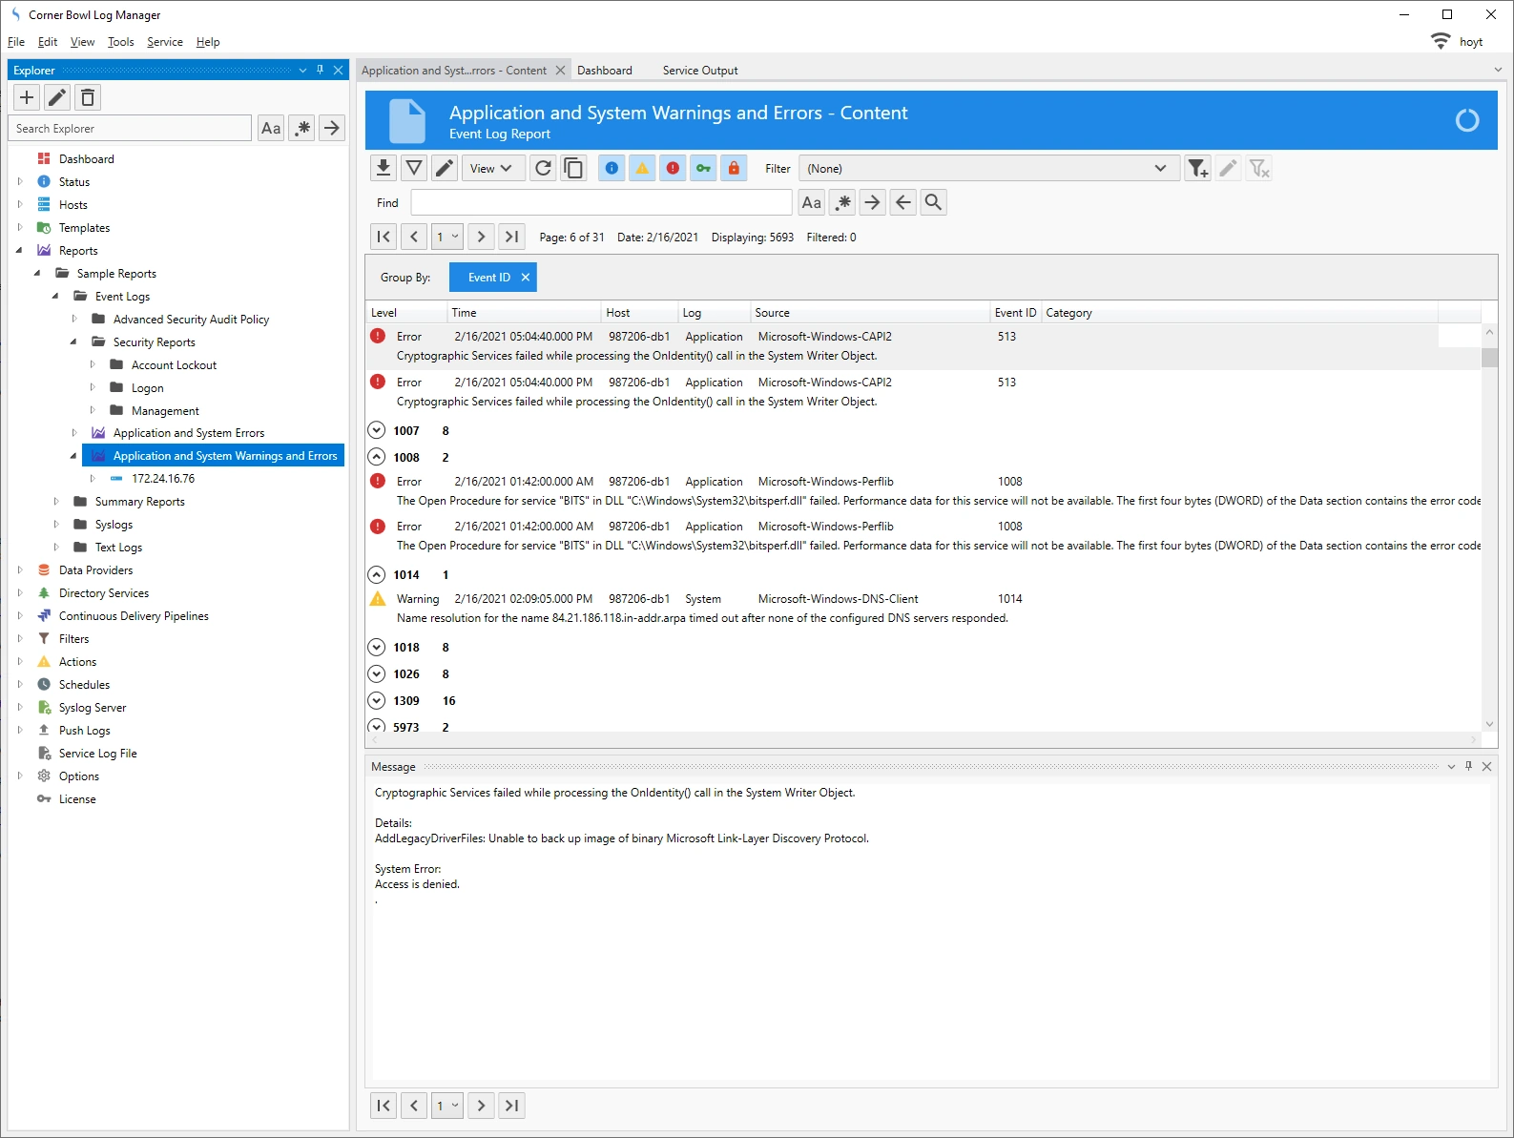Click the filter funnel icon in report toolbar
This screenshot has height=1138, width=1514.
[x=414, y=169]
